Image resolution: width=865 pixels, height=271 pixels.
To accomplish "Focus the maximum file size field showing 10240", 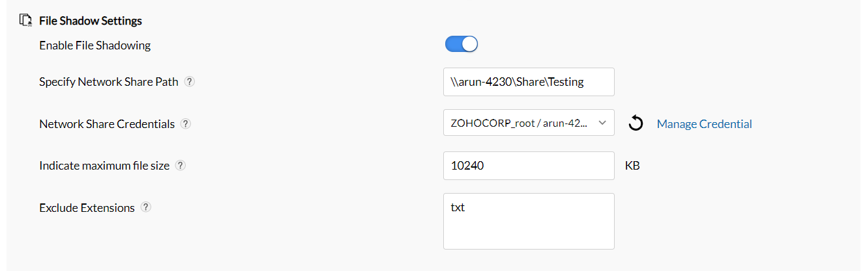I will point(528,166).
